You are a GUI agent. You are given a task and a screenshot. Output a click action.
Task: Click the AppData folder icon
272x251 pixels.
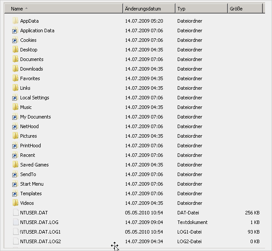[x=15, y=21]
